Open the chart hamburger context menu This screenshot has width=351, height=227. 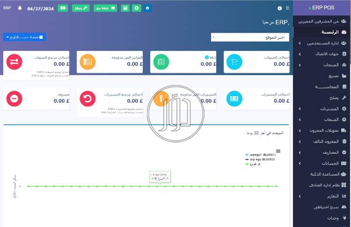pyautogui.click(x=278, y=151)
